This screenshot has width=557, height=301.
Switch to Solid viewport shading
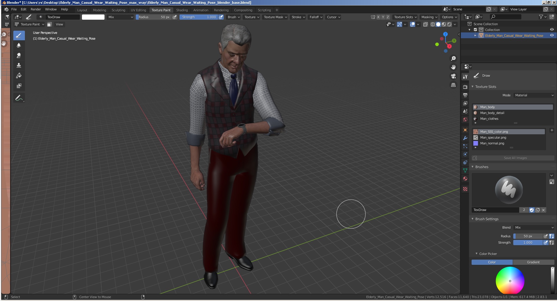[x=438, y=24]
